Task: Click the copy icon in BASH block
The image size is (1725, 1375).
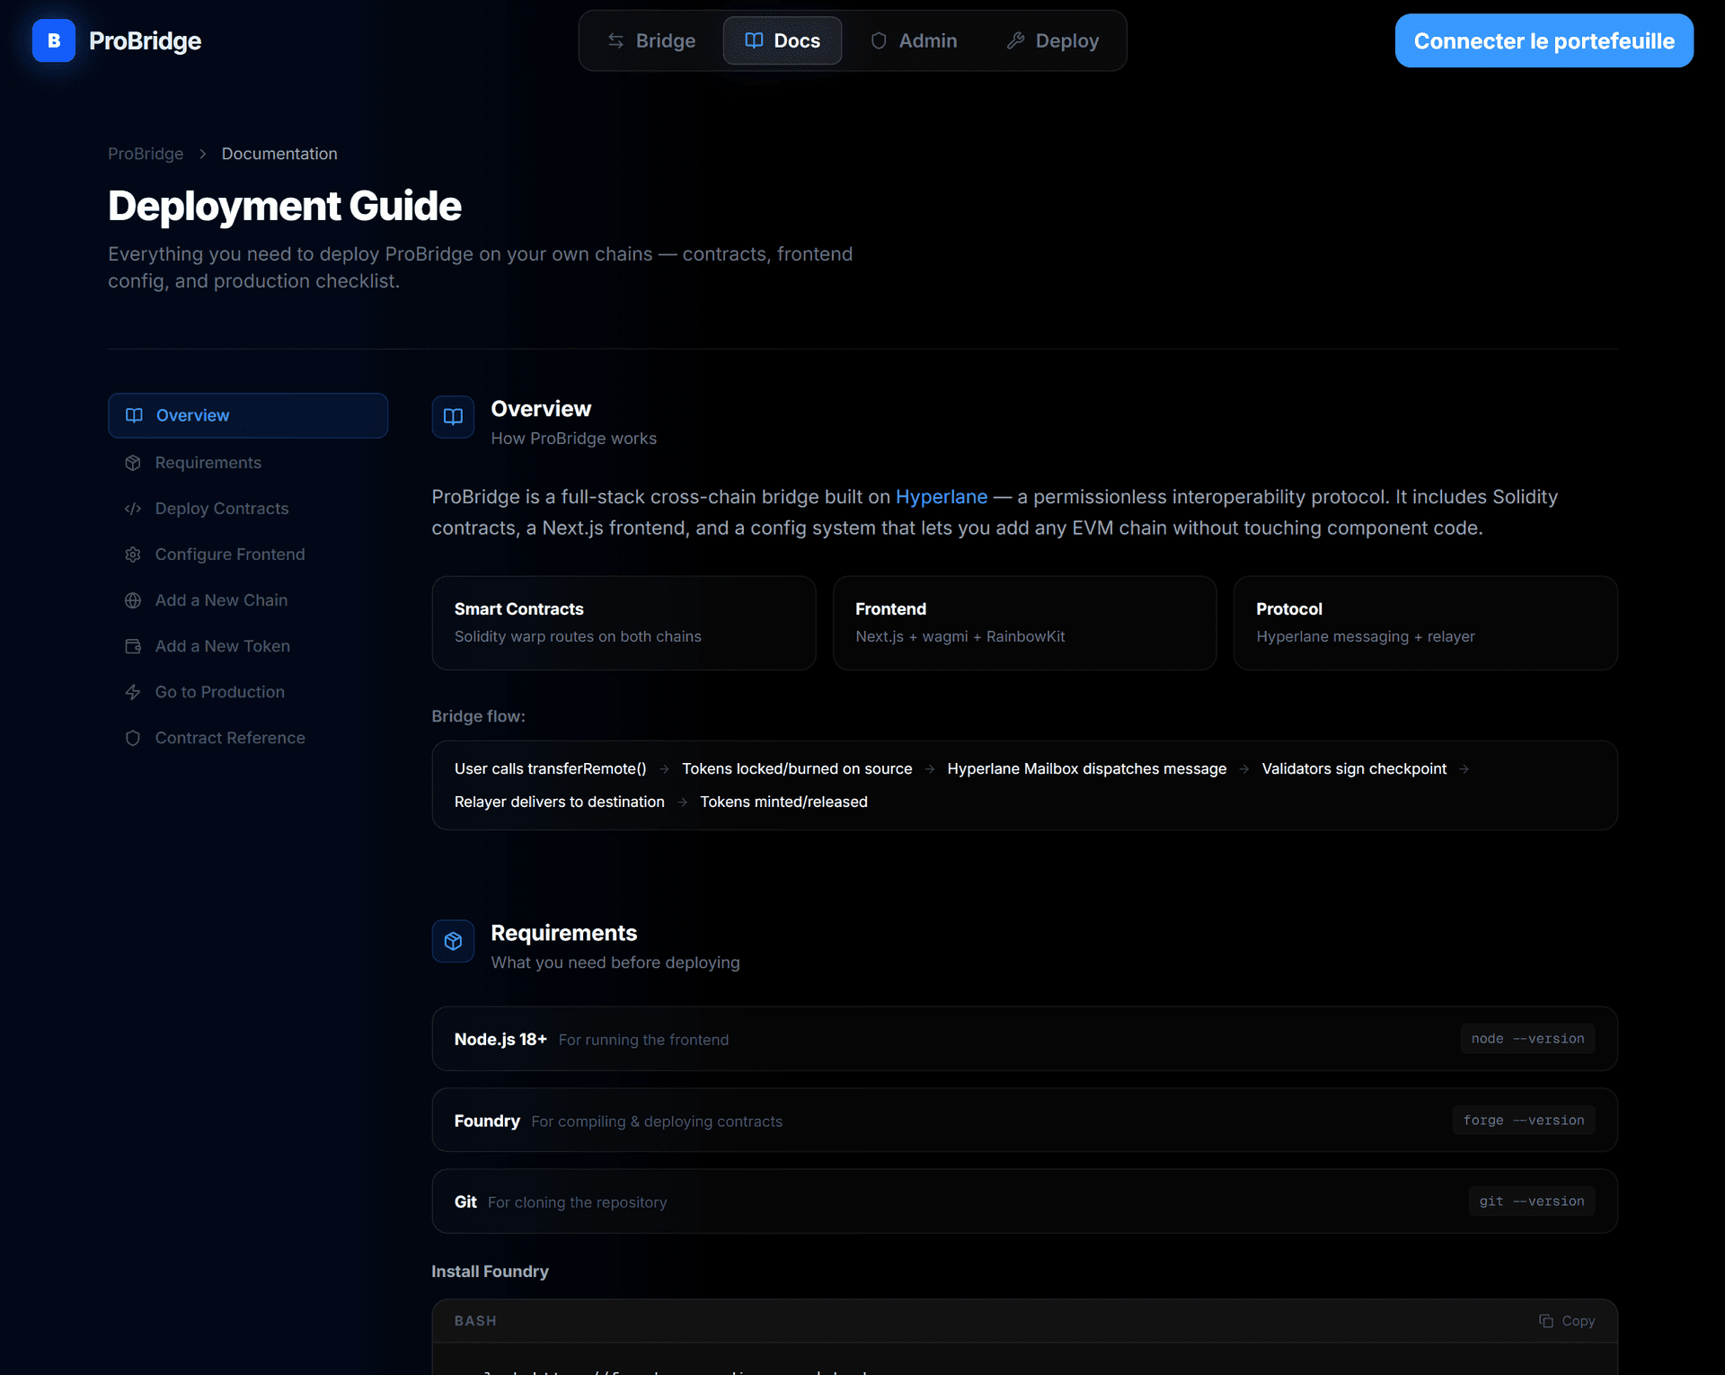Action: tap(1545, 1321)
